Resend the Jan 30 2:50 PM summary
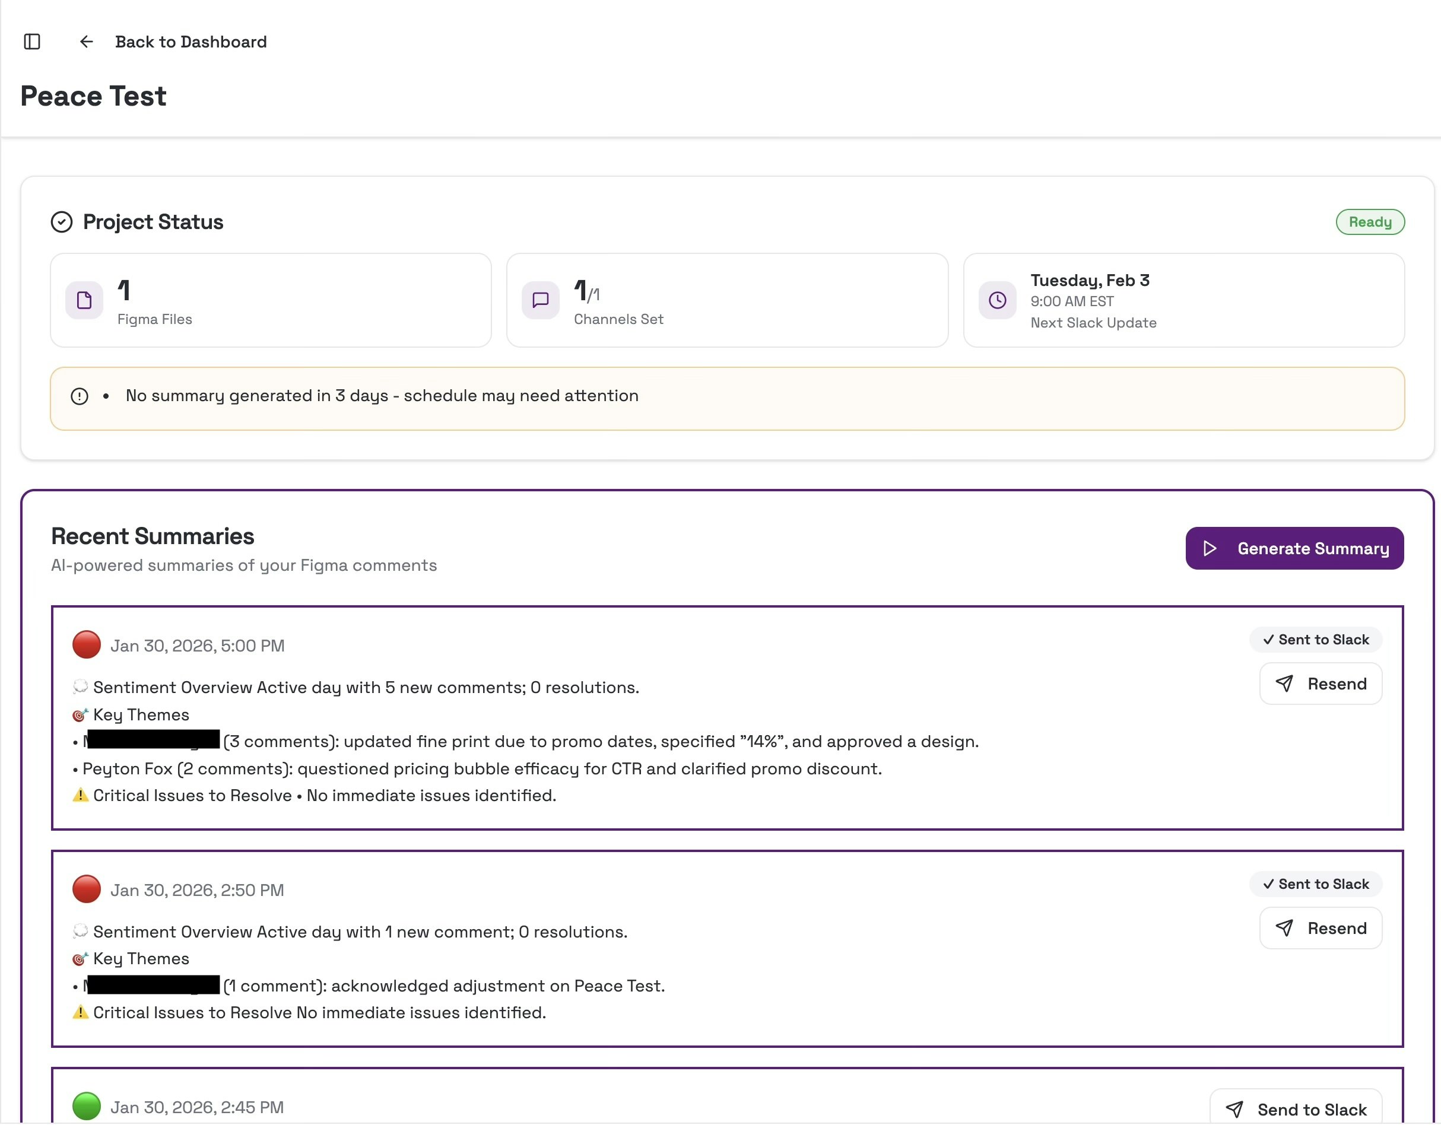The image size is (1441, 1125). (x=1321, y=928)
